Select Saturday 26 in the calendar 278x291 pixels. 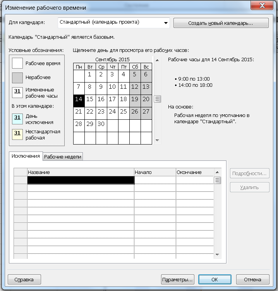[x=135, y=113]
